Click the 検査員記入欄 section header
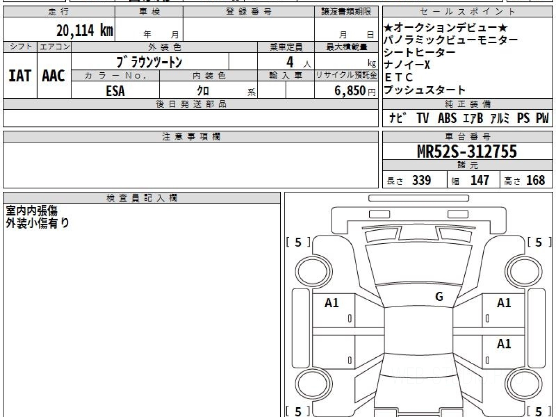The width and height of the screenshot is (556, 417). pyautogui.click(x=142, y=198)
